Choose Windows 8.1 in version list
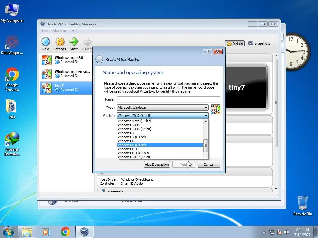The height and width of the screenshot is (238, 318). (160, 149)
